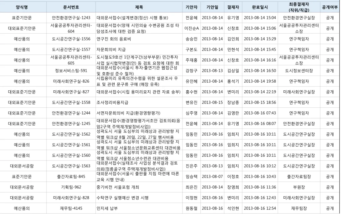Click drafter name 주재홍

point(191,60)
